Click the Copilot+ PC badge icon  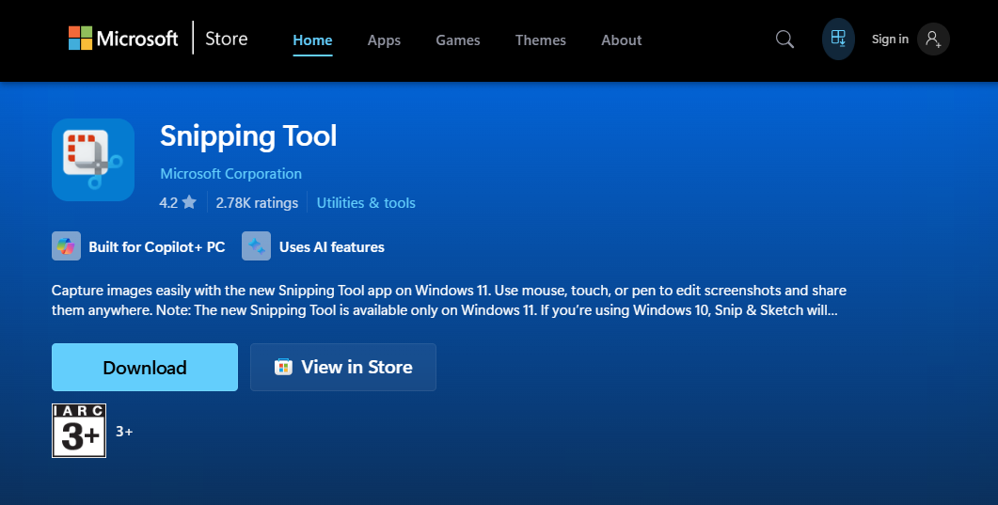point(66,246)
